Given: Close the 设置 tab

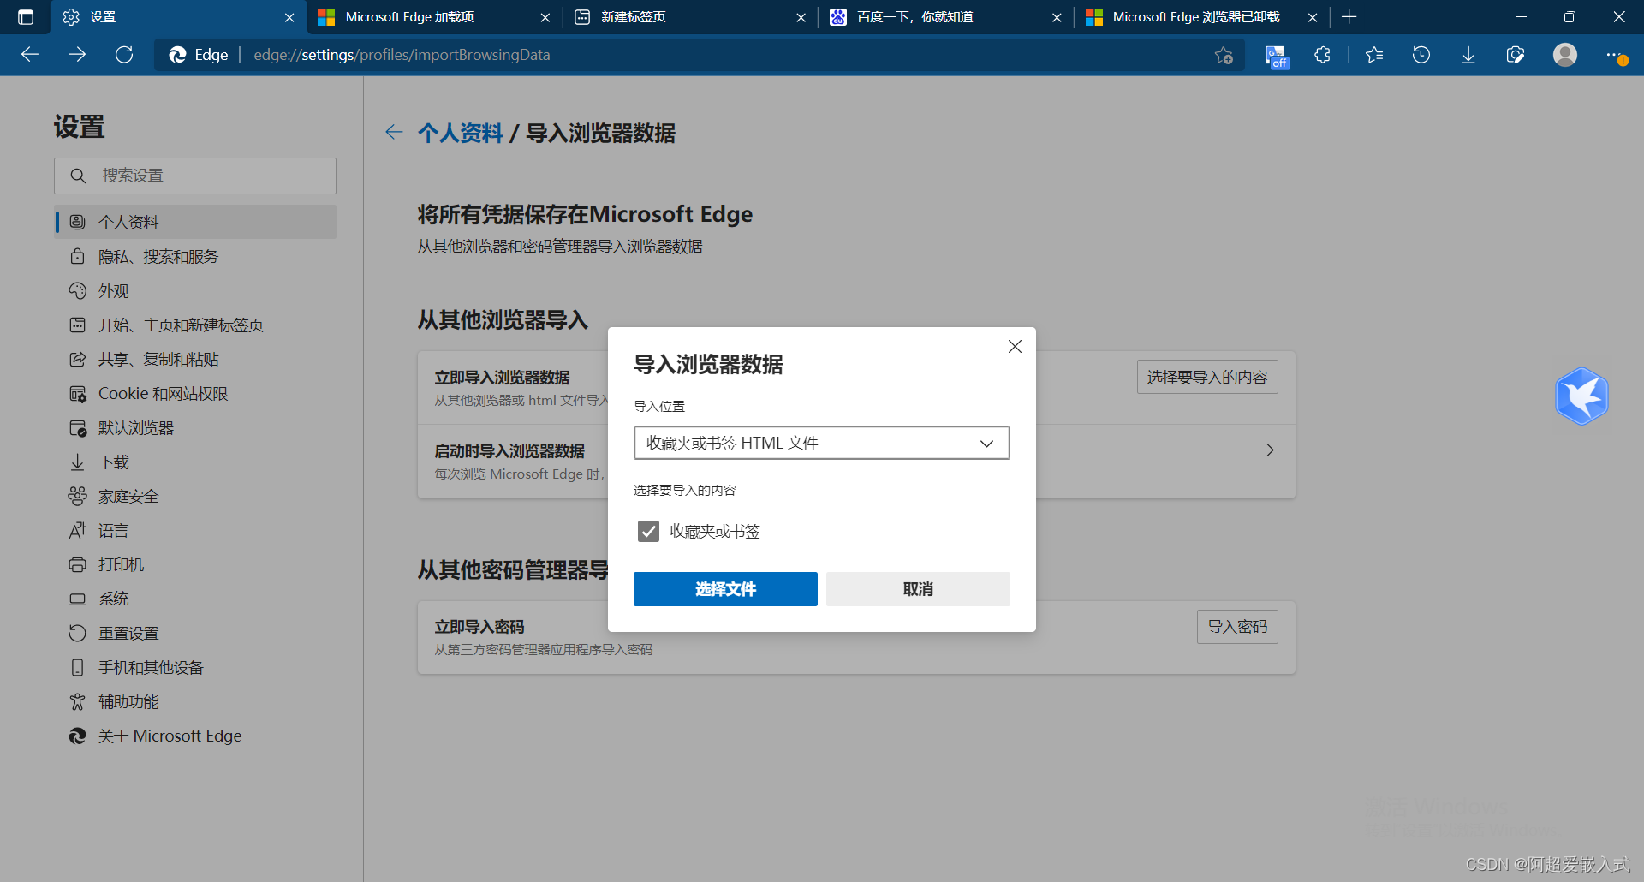Looking at the screenshot, I should [289, 17].
